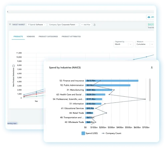Toggle the Spend (USD) legend swatch

click(83, 133)
